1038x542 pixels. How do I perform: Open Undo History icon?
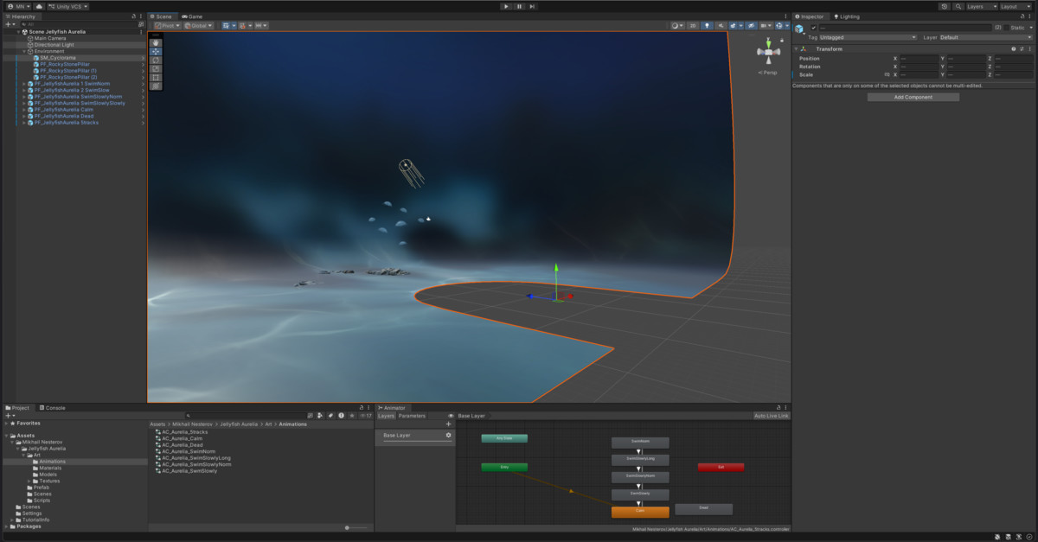pyautogui.click(x=944, y=6)
